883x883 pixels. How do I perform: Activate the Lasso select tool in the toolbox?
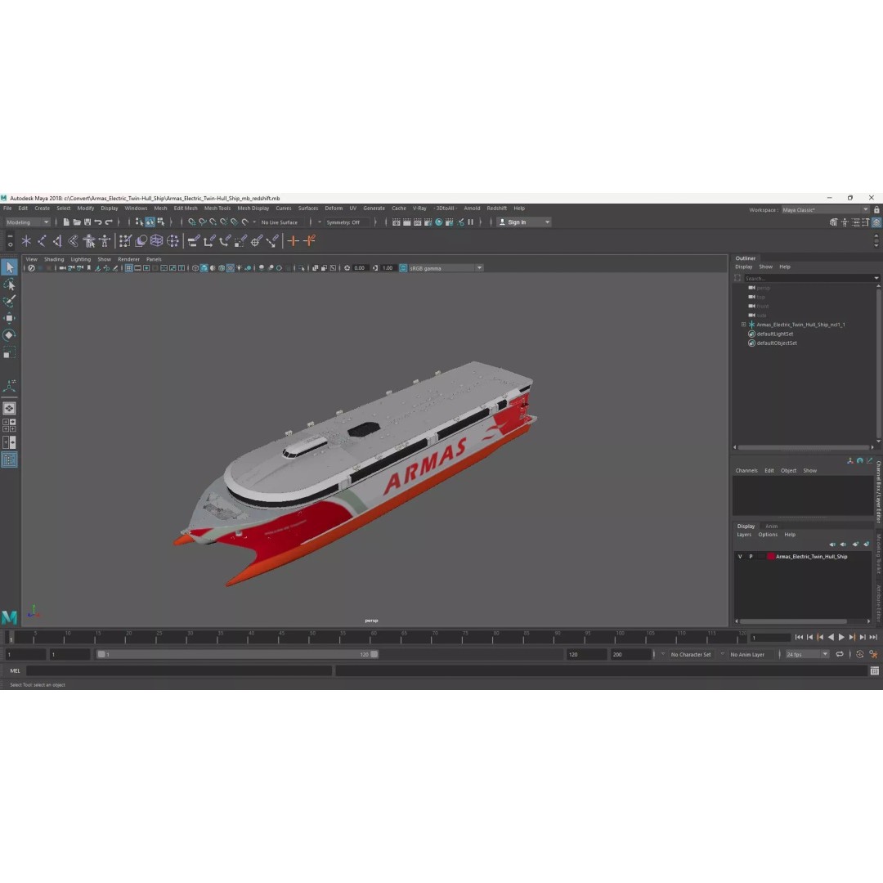(x=10, y=285)
